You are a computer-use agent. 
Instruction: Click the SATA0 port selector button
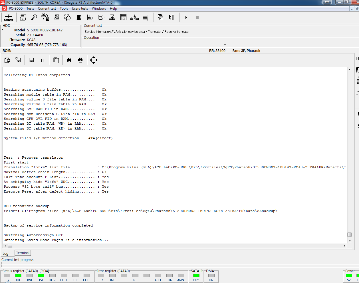click(x=9, y=17)
